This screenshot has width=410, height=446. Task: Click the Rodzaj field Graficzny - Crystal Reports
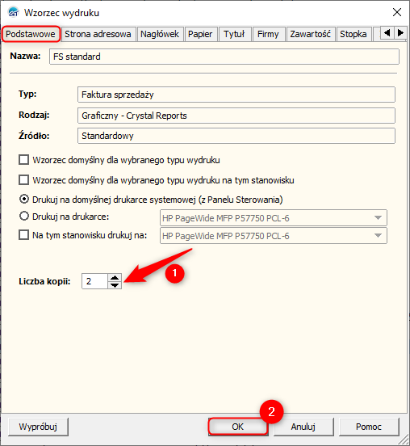[x=236, y=116]
